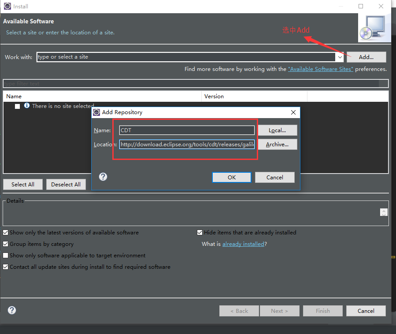This screenshot has width=396, height=334.
Task: Toggle 'Contact all update sites during install' checkbox
Action: point(6,267)
